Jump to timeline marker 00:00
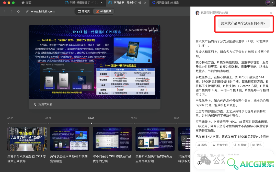This screenshot has height=172, width=276. point(10,118)
